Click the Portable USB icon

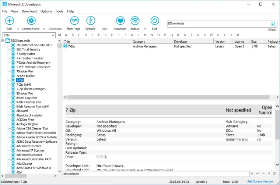click(91, 21)
